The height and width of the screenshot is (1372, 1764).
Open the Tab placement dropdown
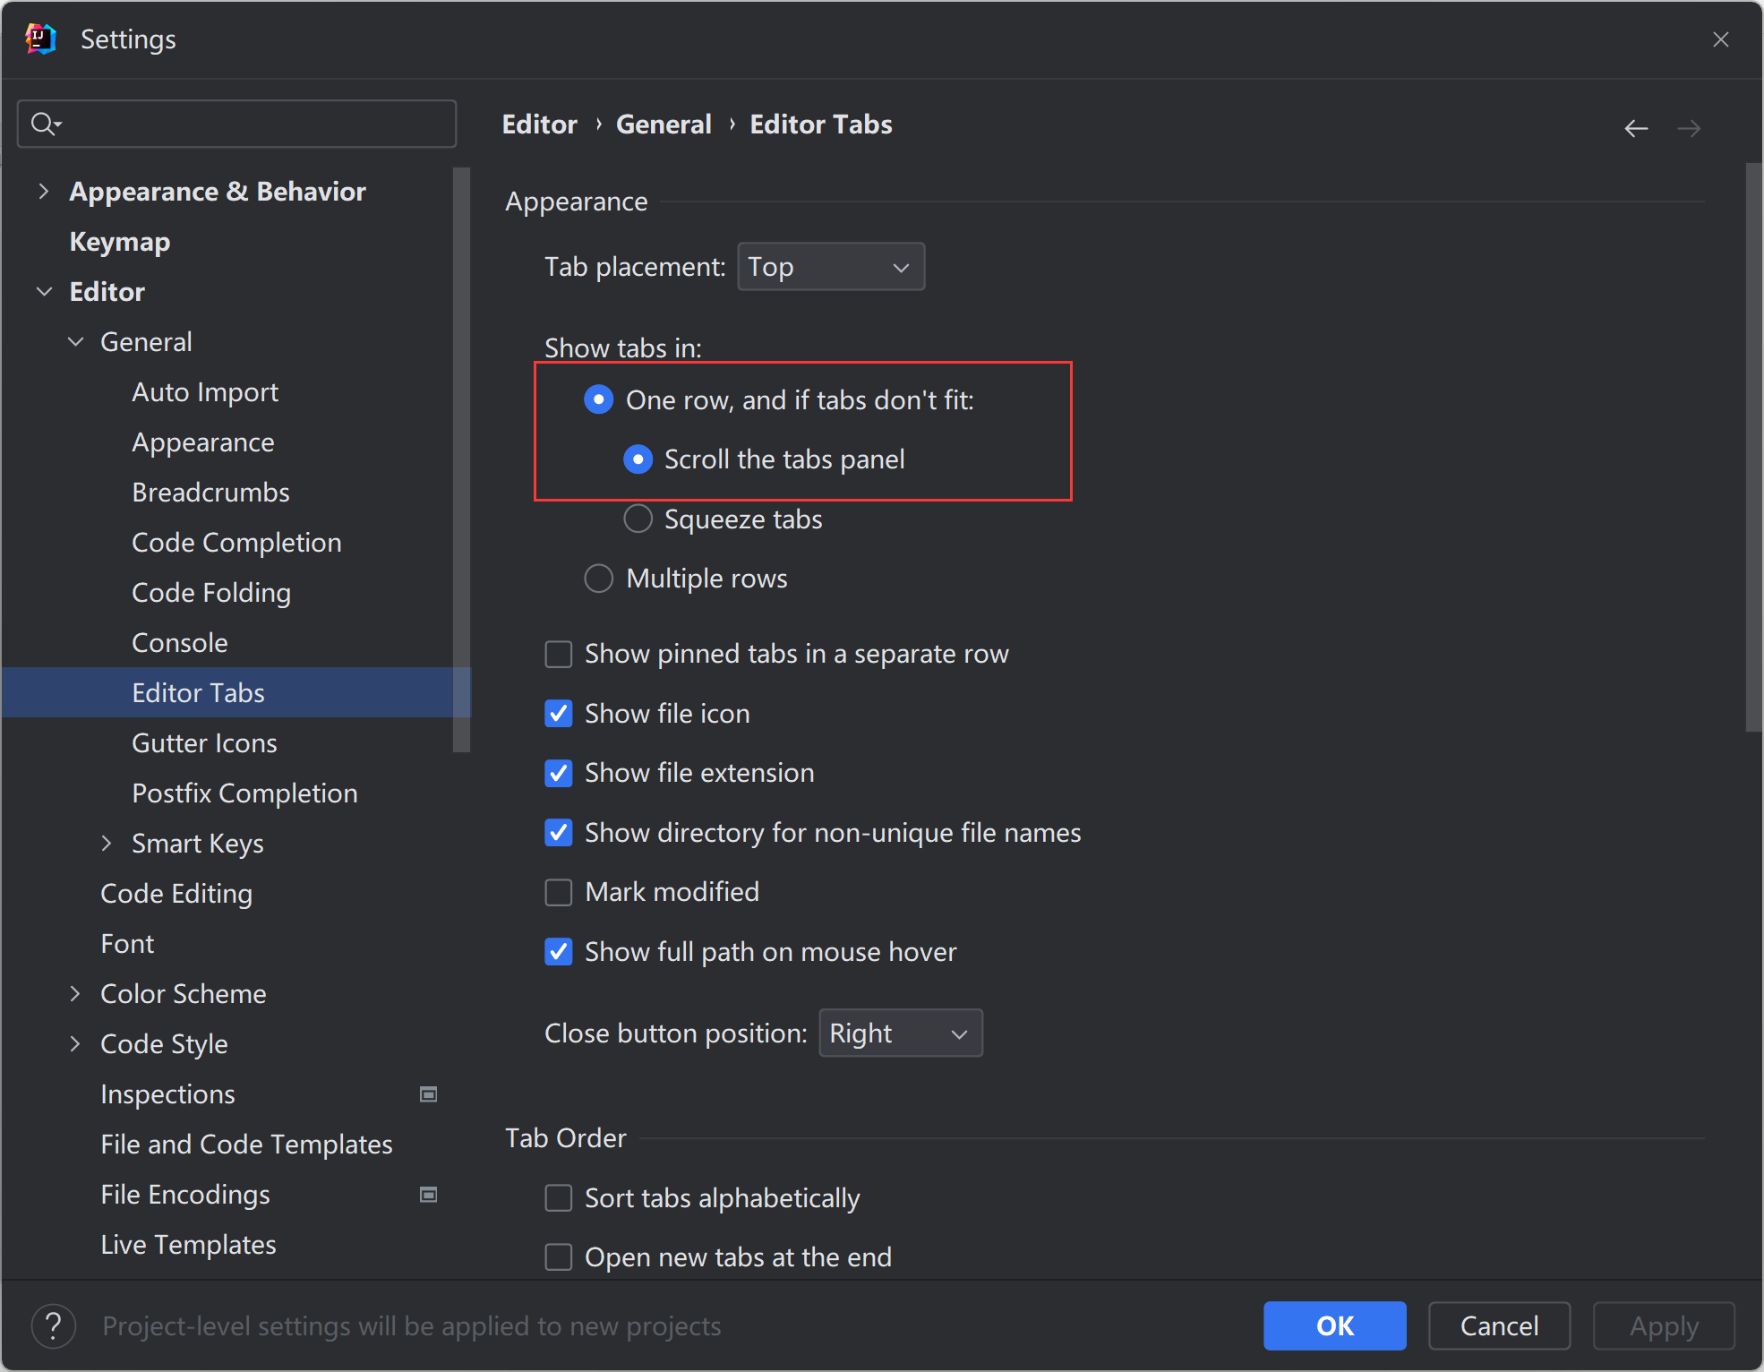[x=831, y=267]
